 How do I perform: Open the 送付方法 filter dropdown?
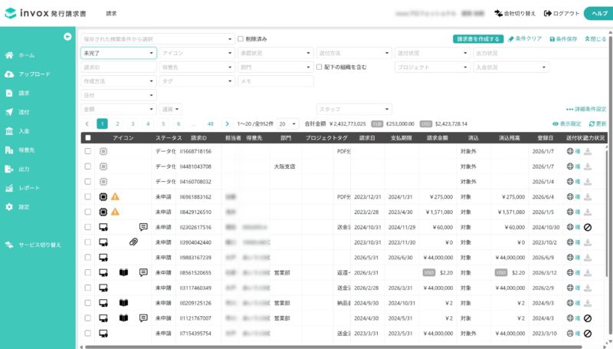pos(354,53)
